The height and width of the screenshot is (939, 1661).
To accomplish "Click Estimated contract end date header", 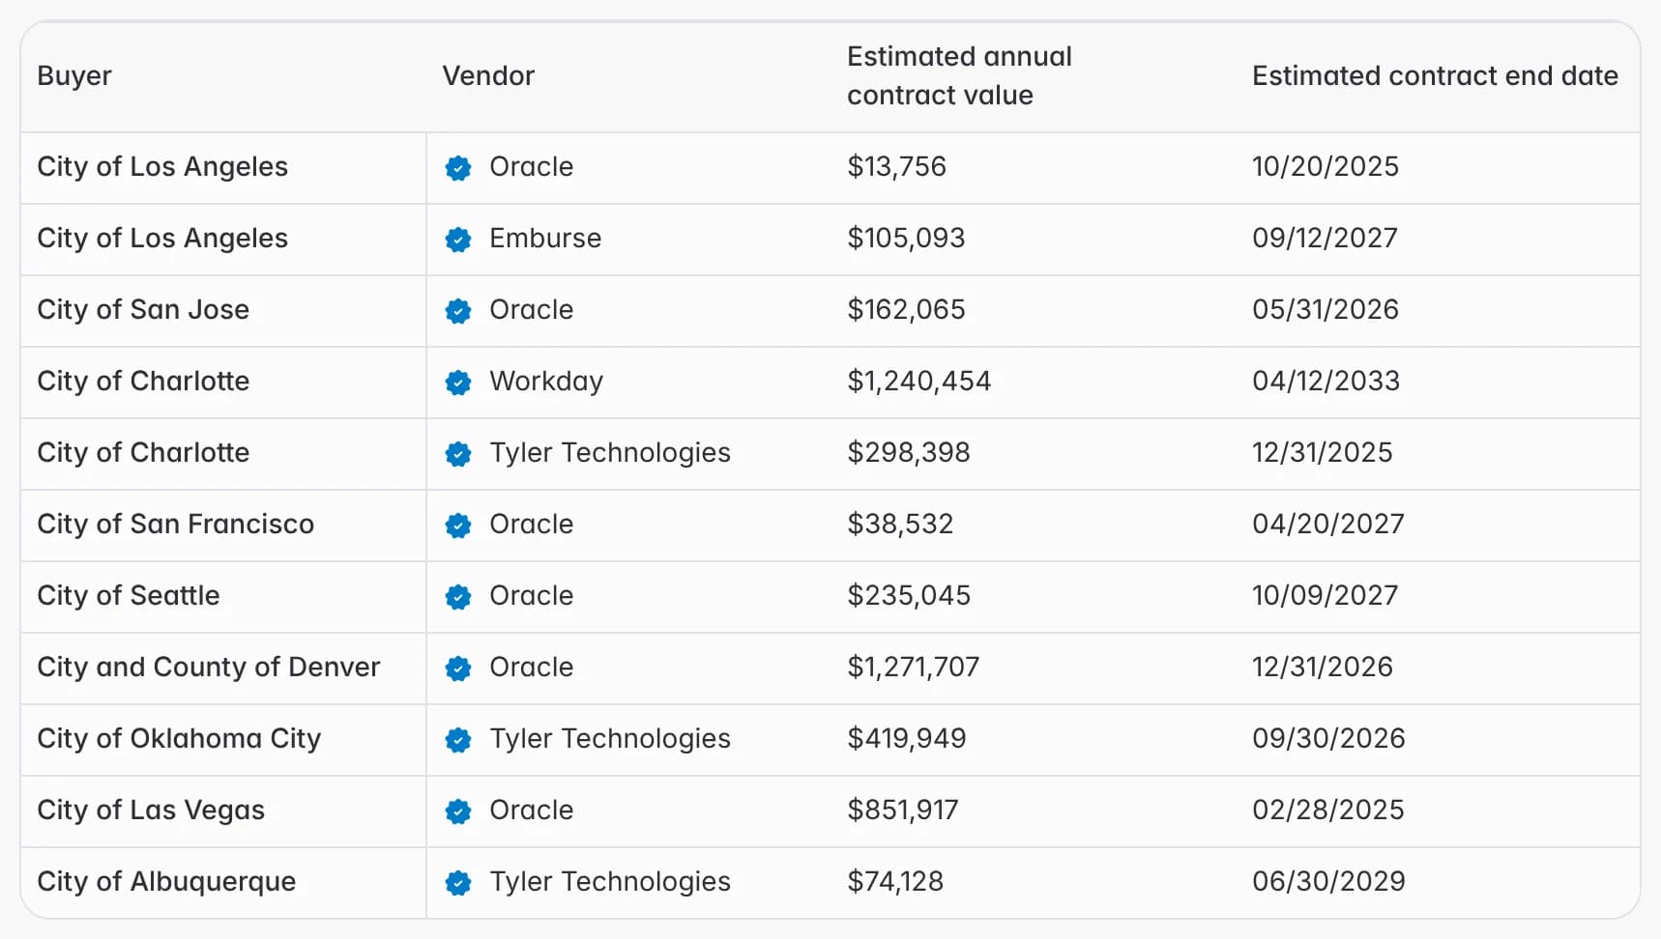I will pos(1435,75).
